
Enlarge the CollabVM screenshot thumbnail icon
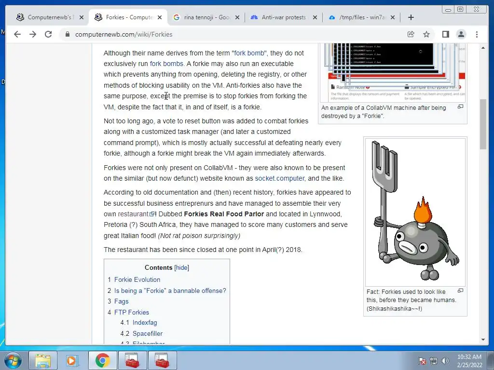tap(461, 107)
